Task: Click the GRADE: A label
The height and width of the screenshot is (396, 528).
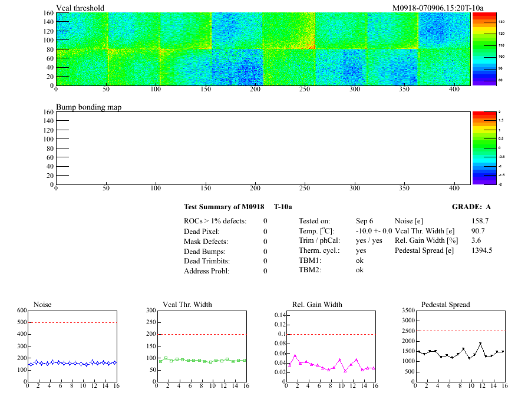Action: (x=471, y=207)
